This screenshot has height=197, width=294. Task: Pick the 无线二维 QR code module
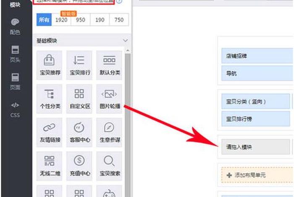pyautogui.click(x=50, y=166)
